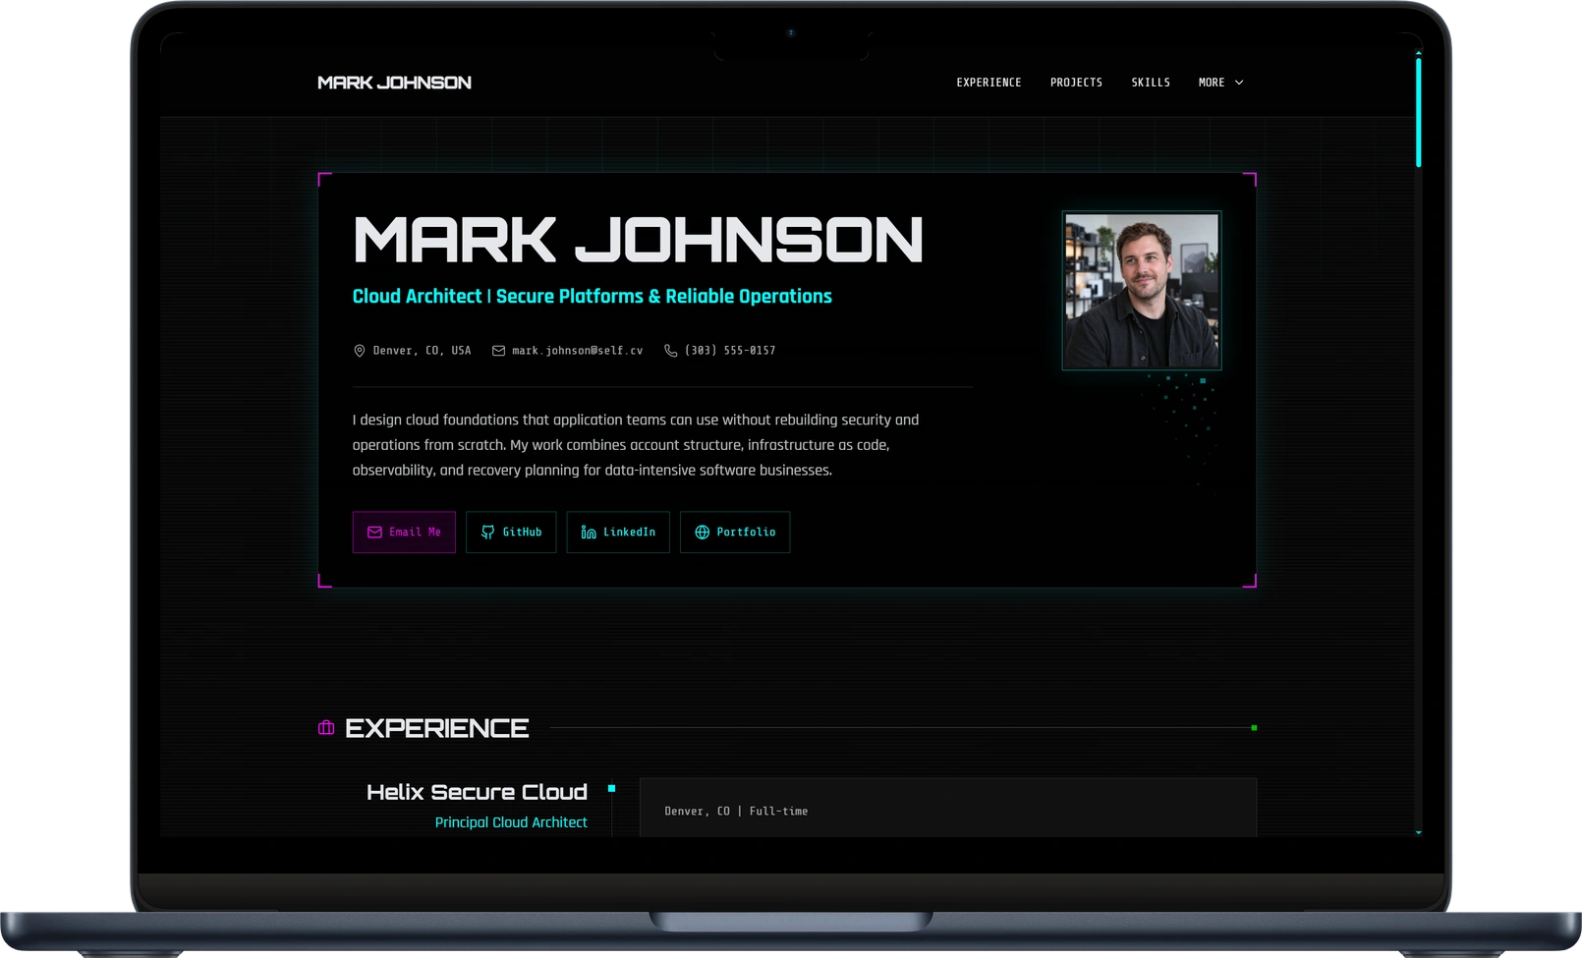
Task: Click the Denver, CO, USA location text
Action: tap(422, 351)
